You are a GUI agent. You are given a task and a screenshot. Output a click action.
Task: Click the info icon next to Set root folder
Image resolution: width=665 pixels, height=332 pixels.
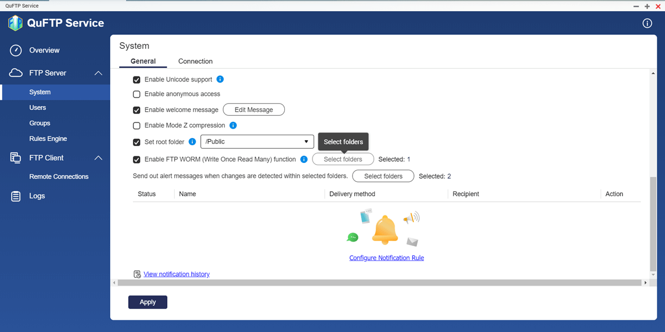(x=192, y=141)
